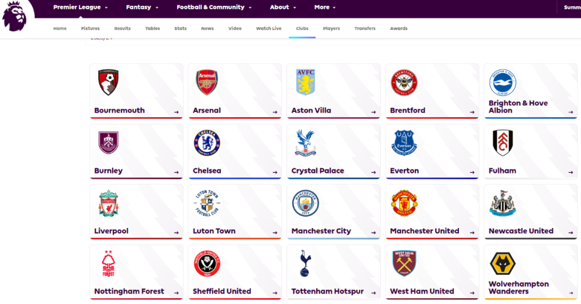This screenshot has height=304, width=581.
Task: Click the Everton club badge
Action: click(404, 143)
